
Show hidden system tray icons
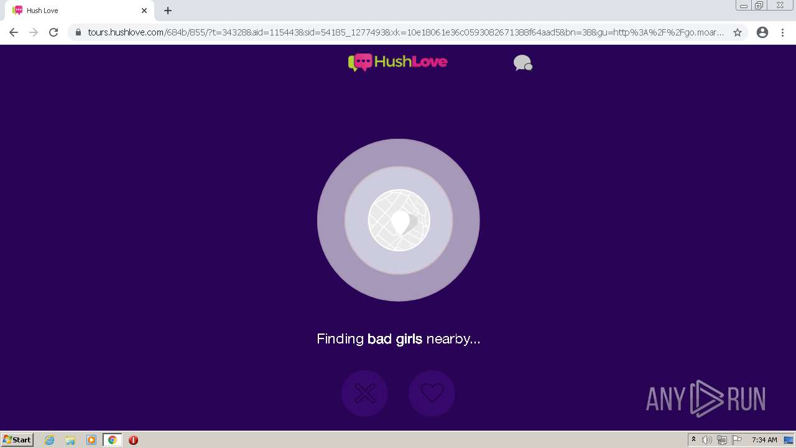click(694, 440)
